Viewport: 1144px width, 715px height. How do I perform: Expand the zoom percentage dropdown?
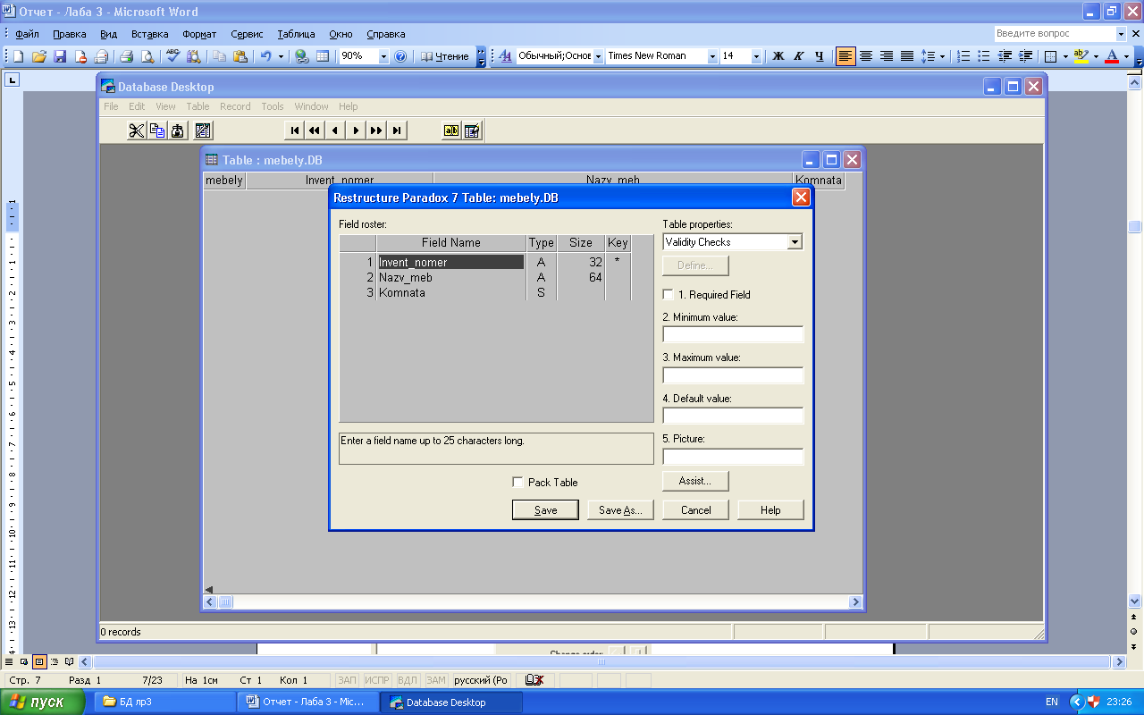pos(383,56)
